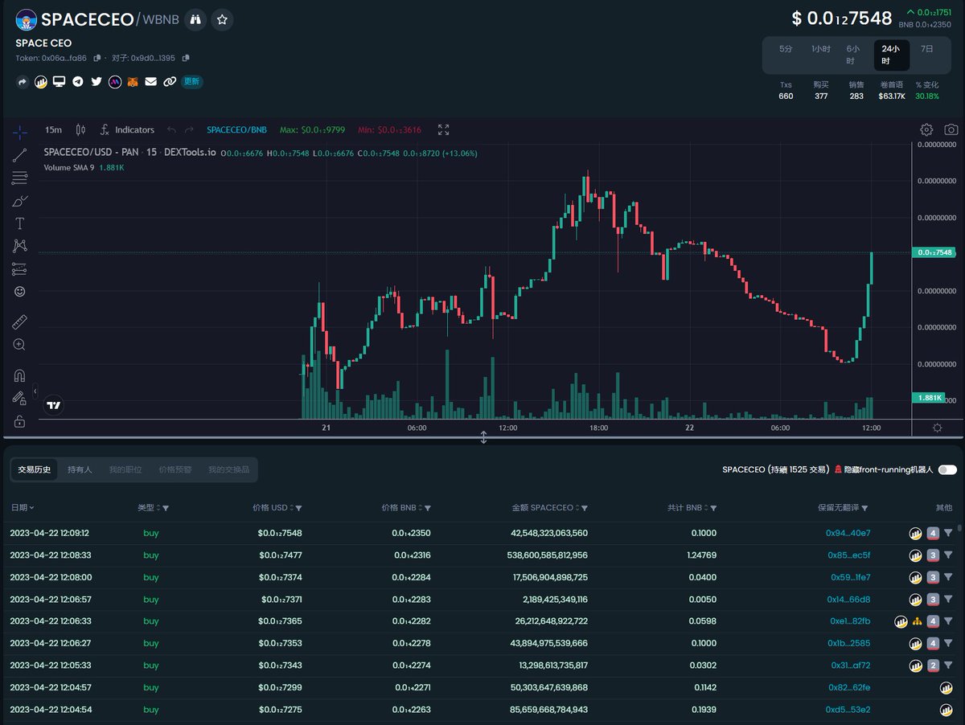Copy the token address 0x06a...fa86

point(97,58)
